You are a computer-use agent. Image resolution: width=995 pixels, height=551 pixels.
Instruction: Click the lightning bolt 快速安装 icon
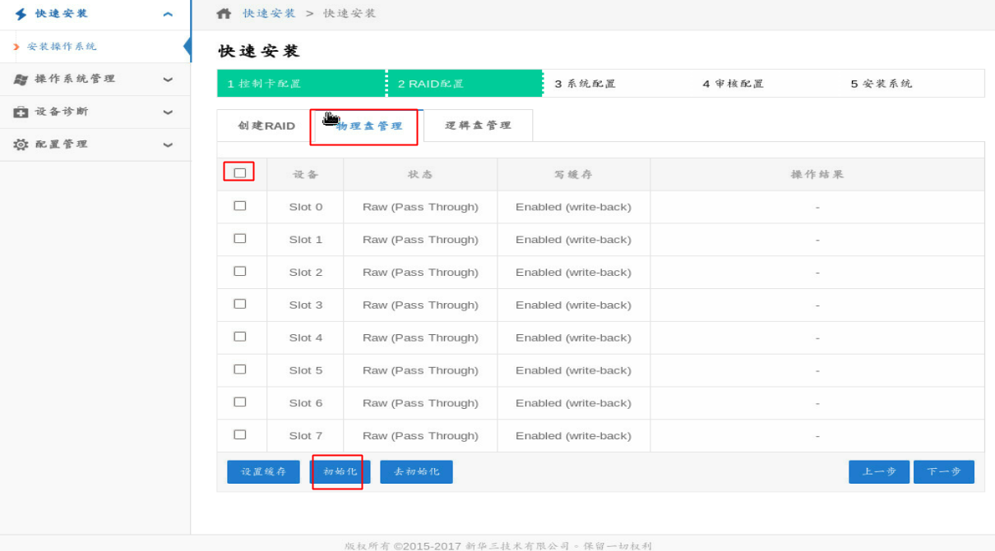21,14
